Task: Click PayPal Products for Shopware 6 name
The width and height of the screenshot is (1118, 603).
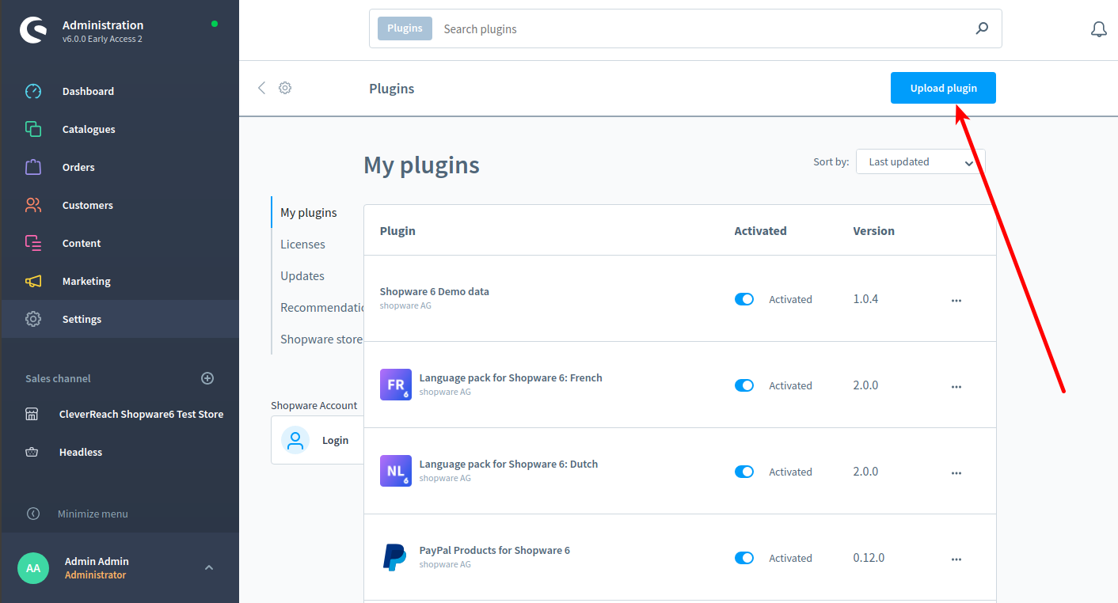Action: pyautogui.click(x=494, y=550)
